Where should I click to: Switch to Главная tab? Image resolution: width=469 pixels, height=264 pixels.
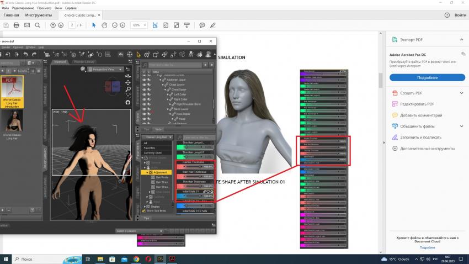(11, 15)
